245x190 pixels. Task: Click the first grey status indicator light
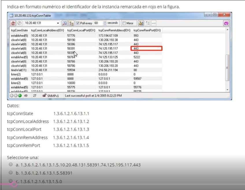(x=12, y=96)
